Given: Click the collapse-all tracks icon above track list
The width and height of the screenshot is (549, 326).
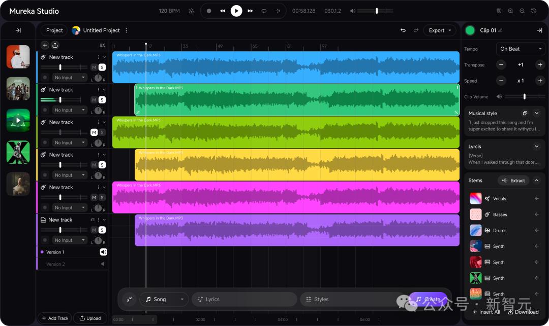Looking at the screenshot, I should tap(102, 45).
